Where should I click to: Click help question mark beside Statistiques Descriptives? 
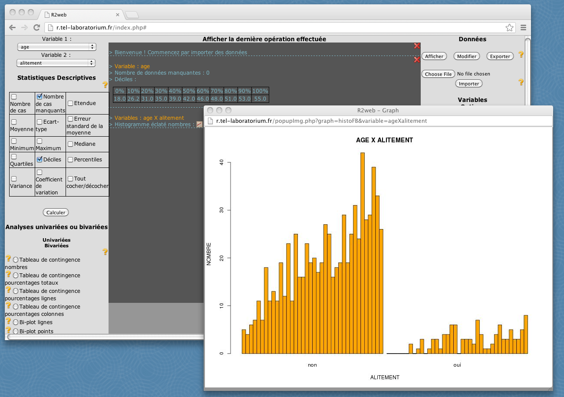point(105,85)
